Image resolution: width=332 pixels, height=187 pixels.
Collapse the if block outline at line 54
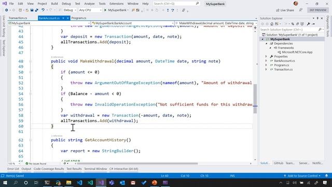[30, 94]
